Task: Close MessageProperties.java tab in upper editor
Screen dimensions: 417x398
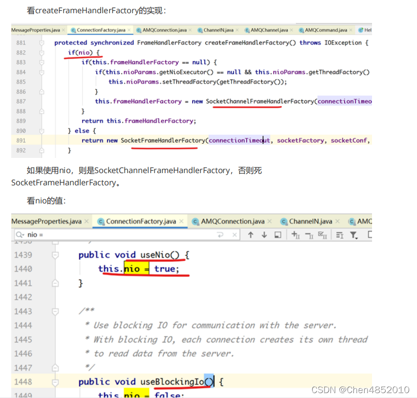Action: (x=63, y=30)
